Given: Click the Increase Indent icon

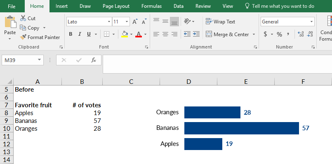Looking at the screenshot, I should pyautogui.click(x=196, y=34).
